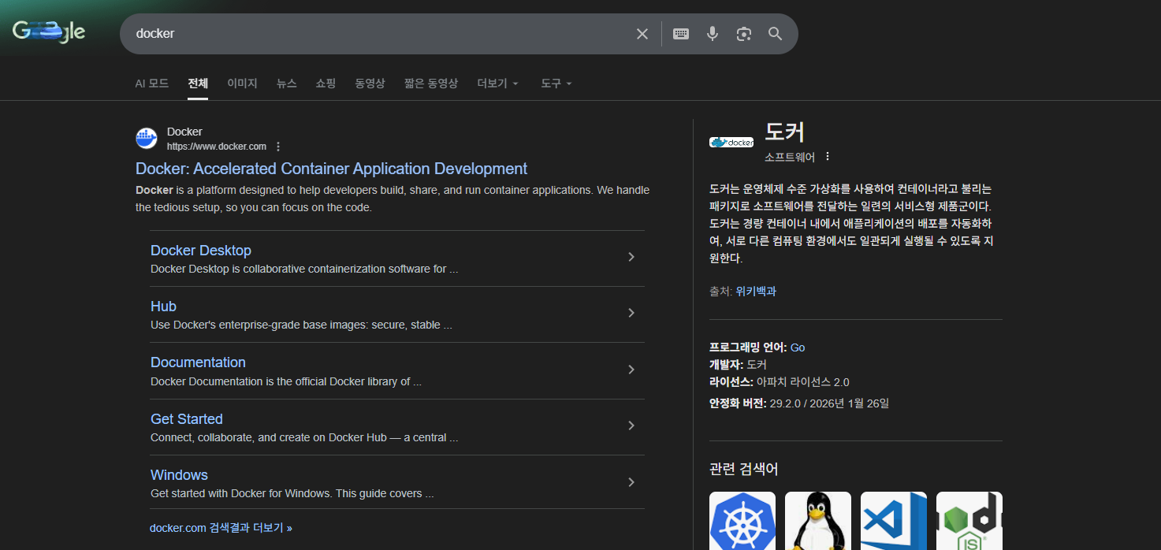This screenshot has height=550, width=1161.
Task: Open the Documentation sitelink
Action: point(198,362)
